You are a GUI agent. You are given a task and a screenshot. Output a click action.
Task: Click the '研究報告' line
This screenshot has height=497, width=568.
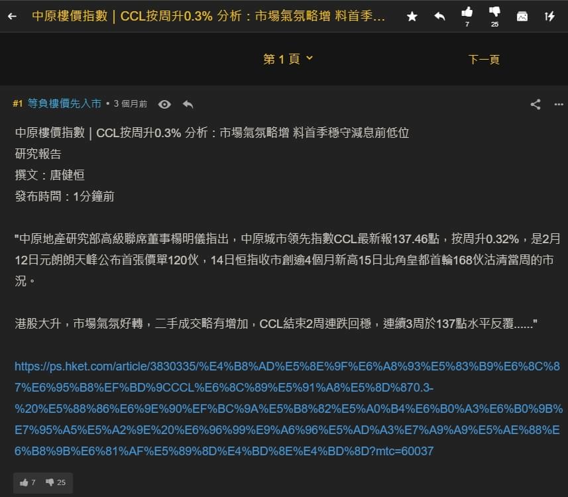pyautogui.click(x=38, y=154)
